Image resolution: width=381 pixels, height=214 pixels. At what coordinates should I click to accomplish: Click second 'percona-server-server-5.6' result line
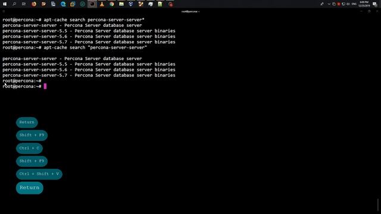pos(89,70)
